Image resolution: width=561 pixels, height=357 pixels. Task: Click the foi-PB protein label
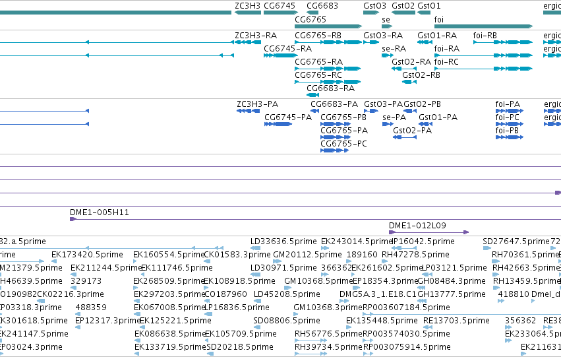[x=507, y=131]
